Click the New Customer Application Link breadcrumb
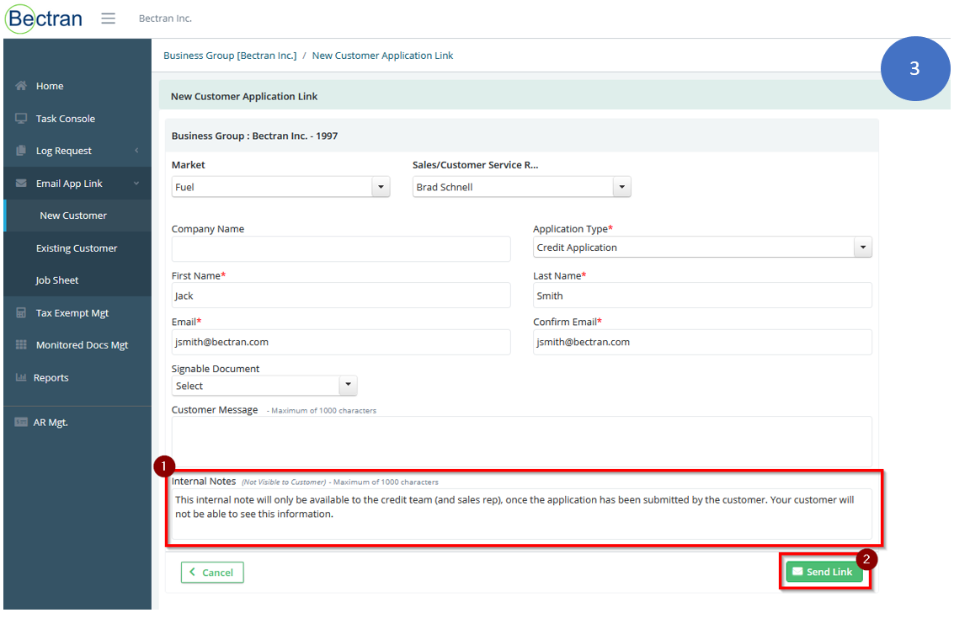This screenshot has height=618, width=954. pos(383,56)
